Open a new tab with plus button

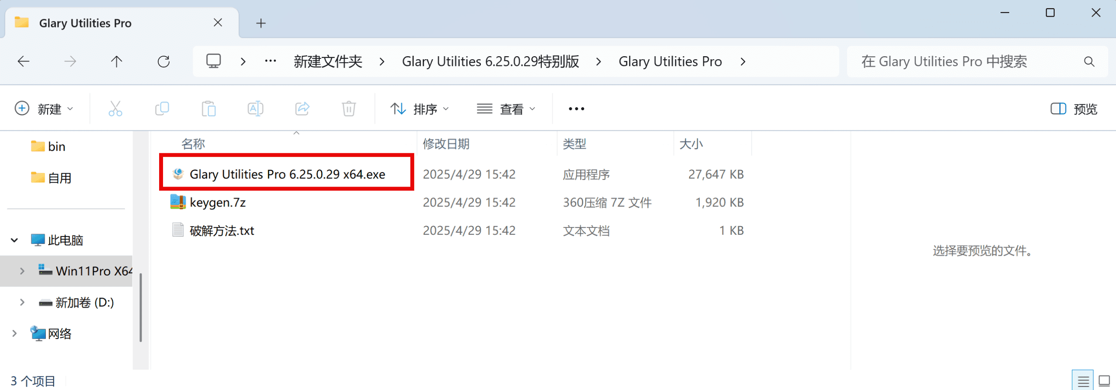pos(261,23)
